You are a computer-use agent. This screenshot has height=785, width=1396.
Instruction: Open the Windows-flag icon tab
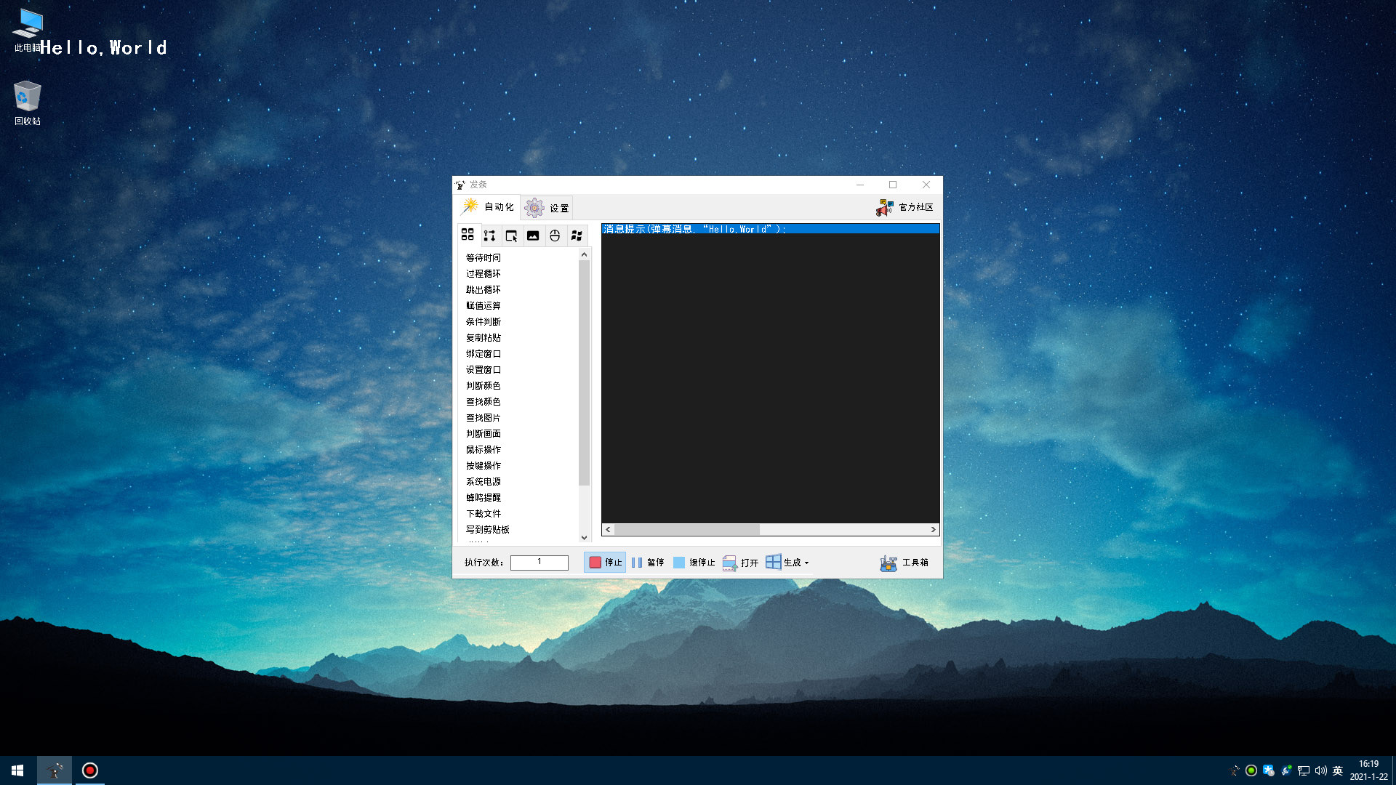coord(577,235)
